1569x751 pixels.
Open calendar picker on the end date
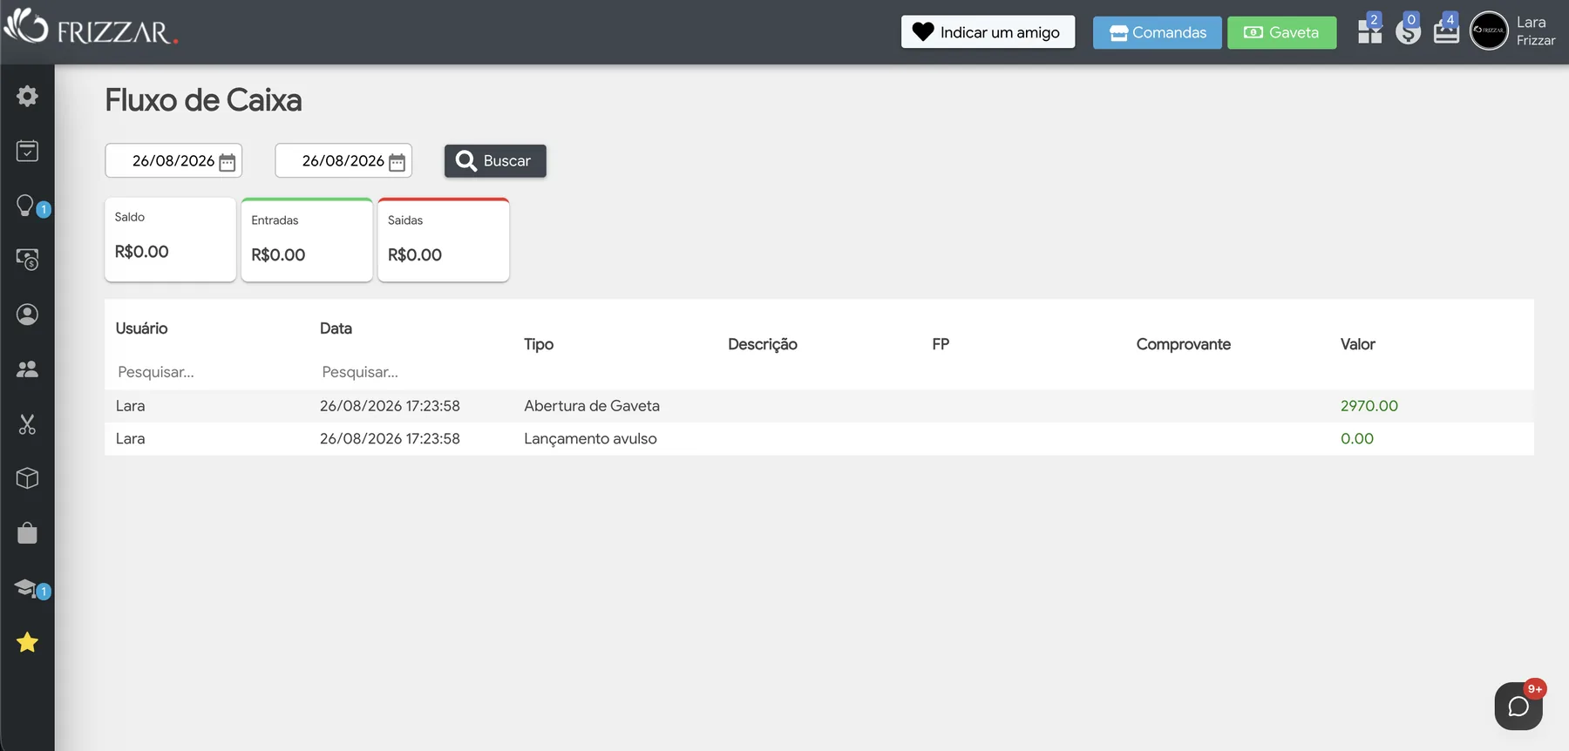pos(397,162)
